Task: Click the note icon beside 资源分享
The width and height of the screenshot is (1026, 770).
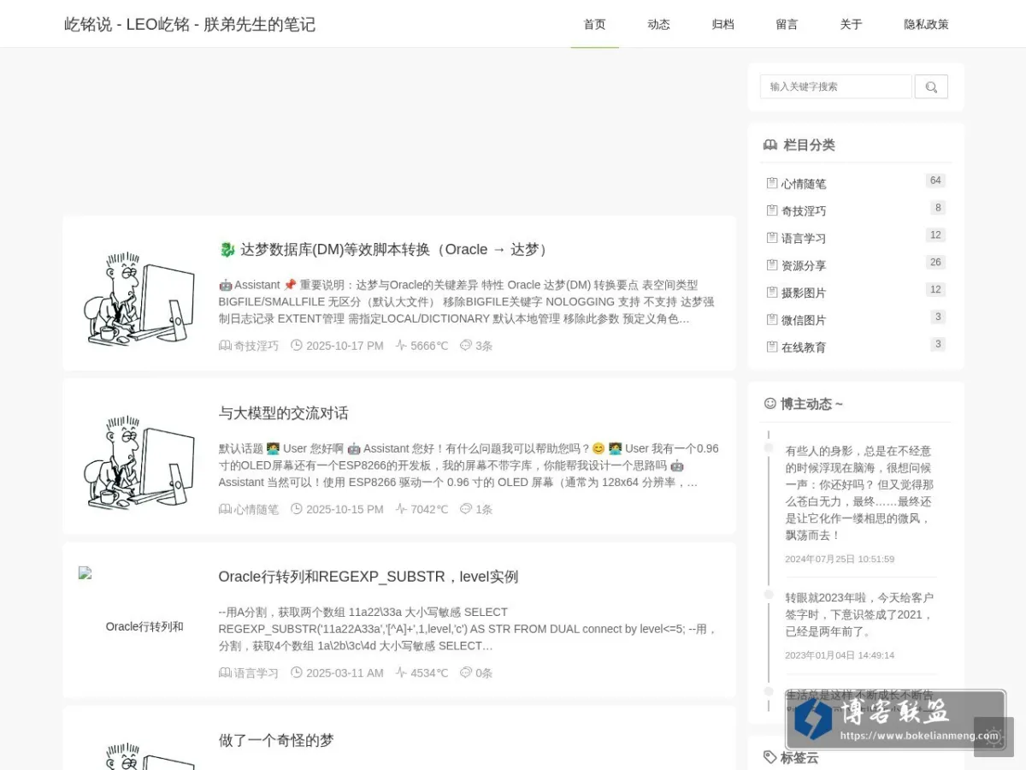Action: click(x=772, y=265)
